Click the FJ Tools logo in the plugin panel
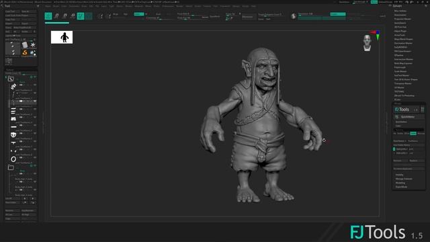This screenshot has width=430, height=242. coord(402,110)
